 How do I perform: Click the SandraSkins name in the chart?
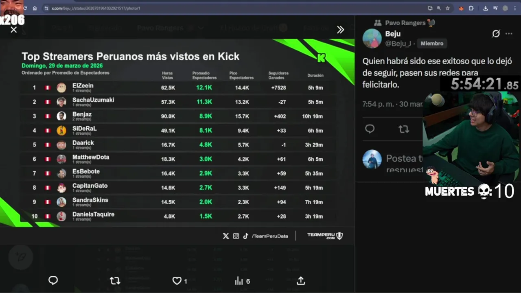[90, 200]
